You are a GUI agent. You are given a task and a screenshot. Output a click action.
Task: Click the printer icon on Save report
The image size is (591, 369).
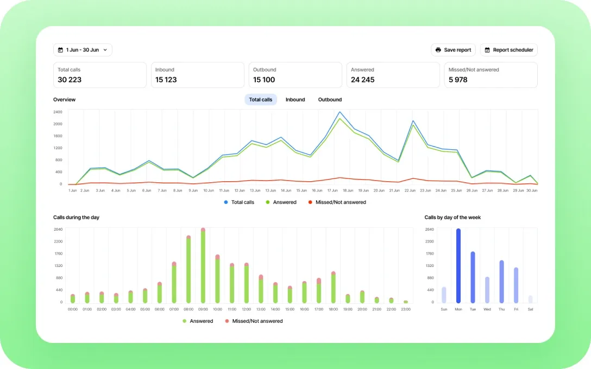[438, 50]
